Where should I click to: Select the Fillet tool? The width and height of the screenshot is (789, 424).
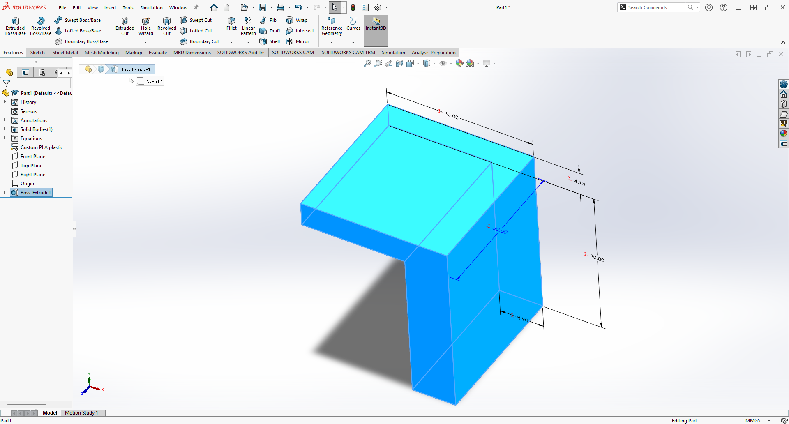(x=231, y=24)
